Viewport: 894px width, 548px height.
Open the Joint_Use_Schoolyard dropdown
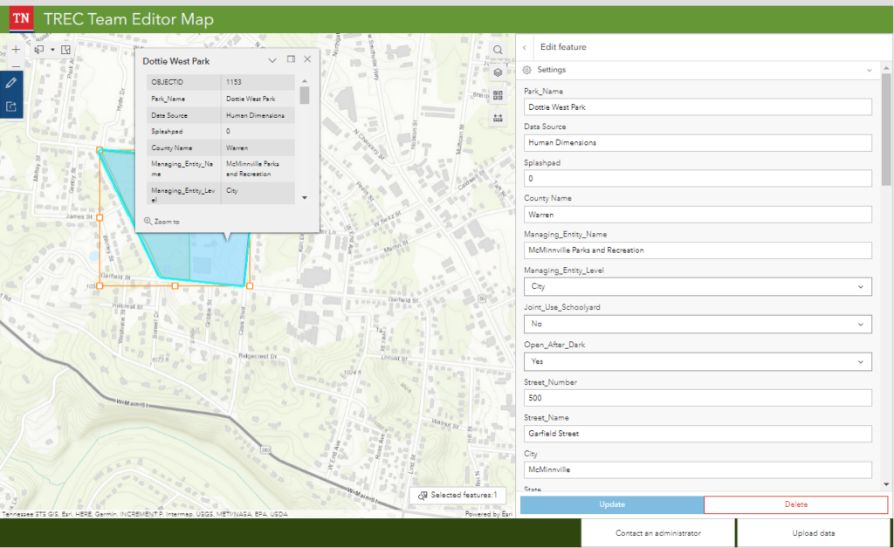(698, 324)
